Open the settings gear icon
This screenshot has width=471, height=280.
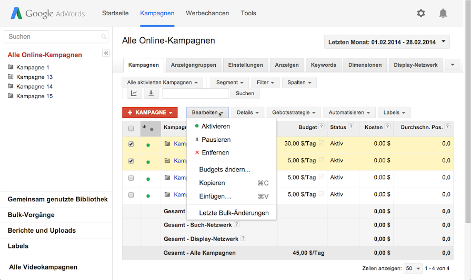(x=421, y=13)
